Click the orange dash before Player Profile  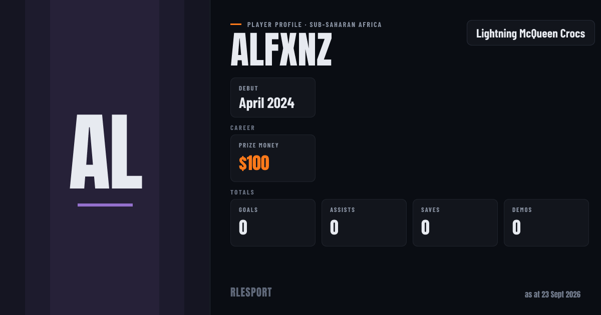click(236, 24)
